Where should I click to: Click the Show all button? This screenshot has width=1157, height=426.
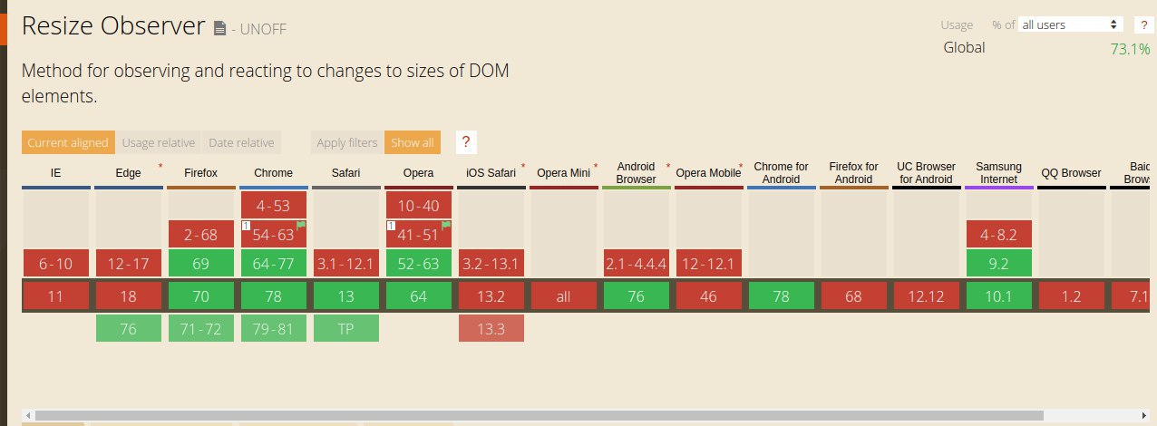[x=413, y=142]
